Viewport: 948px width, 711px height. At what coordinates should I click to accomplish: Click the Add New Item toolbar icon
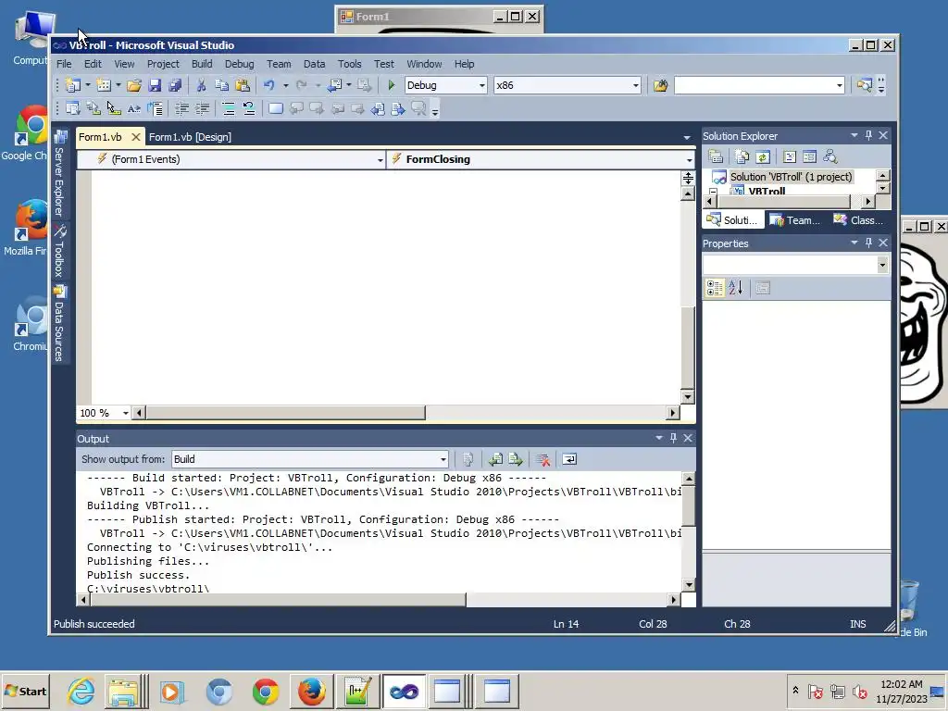point(104,85)
